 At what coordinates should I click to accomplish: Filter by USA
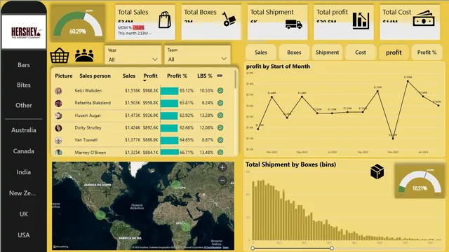[x=24, y=235]
